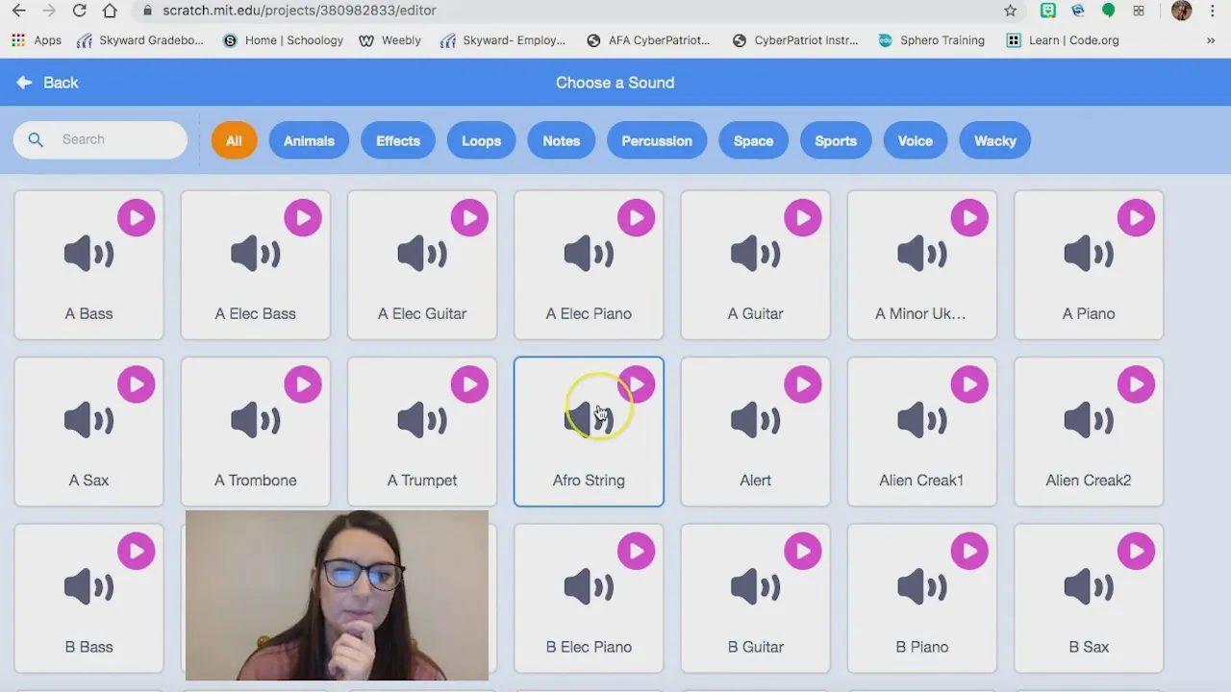Play preview of A Elec Piano sound

point(636,218)
